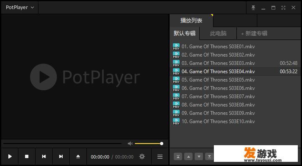Click the MKV icon of S03E05

pyautogui.click(x=176, y=80)
